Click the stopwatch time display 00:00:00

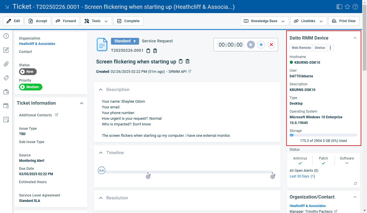(x=231, y=45)
